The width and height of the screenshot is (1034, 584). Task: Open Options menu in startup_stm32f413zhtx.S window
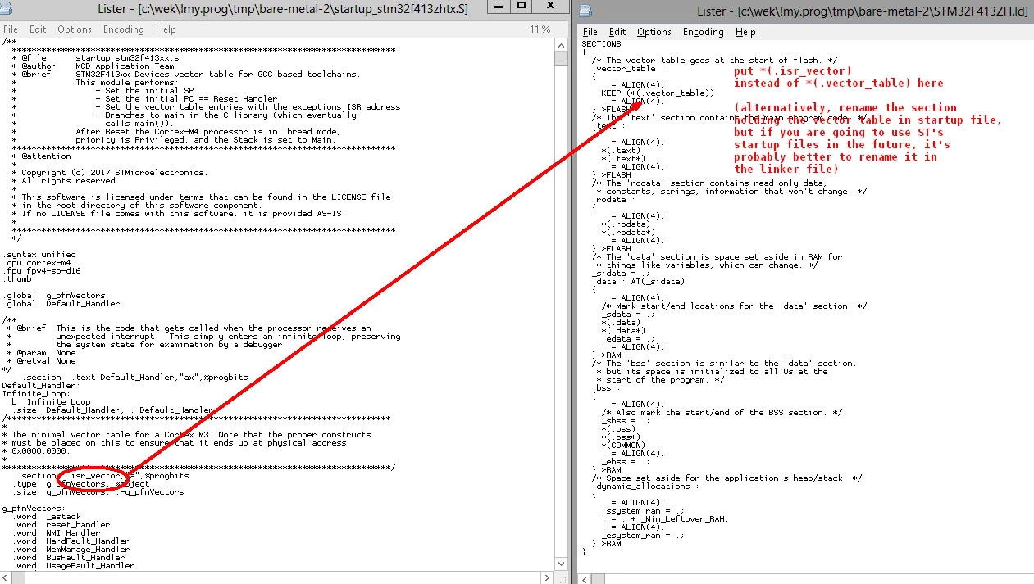tap(75, 29)
